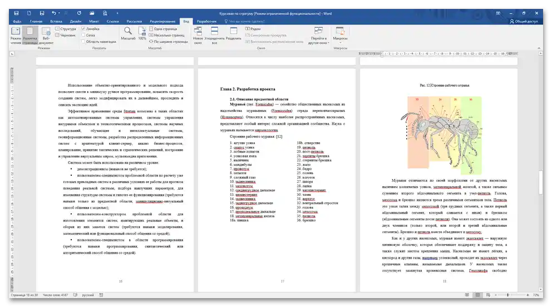
Task: Click the zoom slider handle in status bar
Action: coord(507,295)
